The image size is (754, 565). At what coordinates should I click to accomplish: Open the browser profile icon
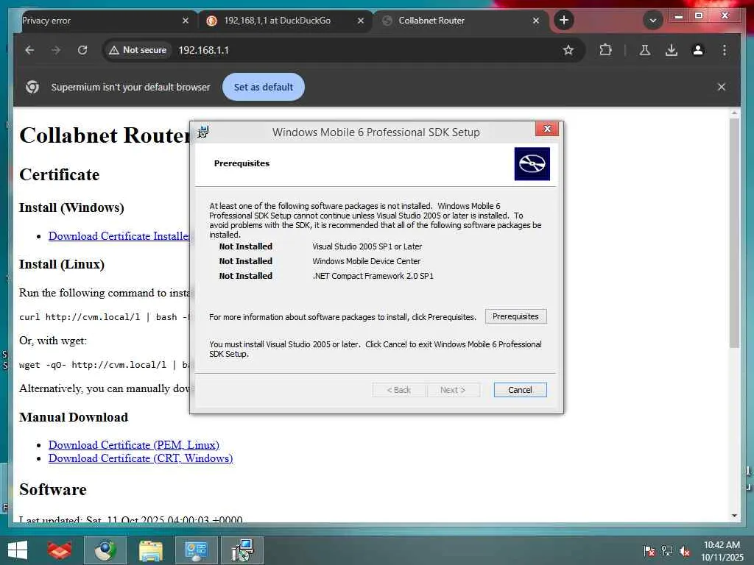pyautogui.click(x=698, y=50)
